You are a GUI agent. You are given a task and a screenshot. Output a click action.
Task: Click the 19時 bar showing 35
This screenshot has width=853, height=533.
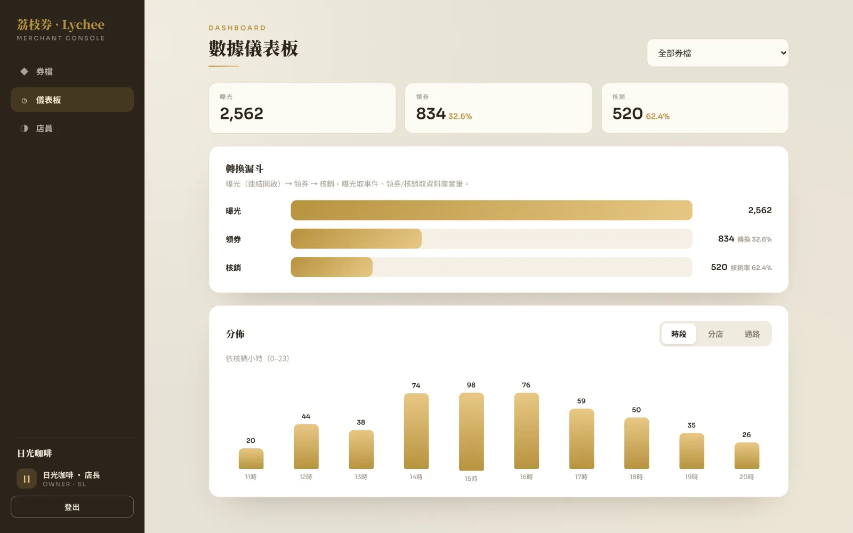691,451
